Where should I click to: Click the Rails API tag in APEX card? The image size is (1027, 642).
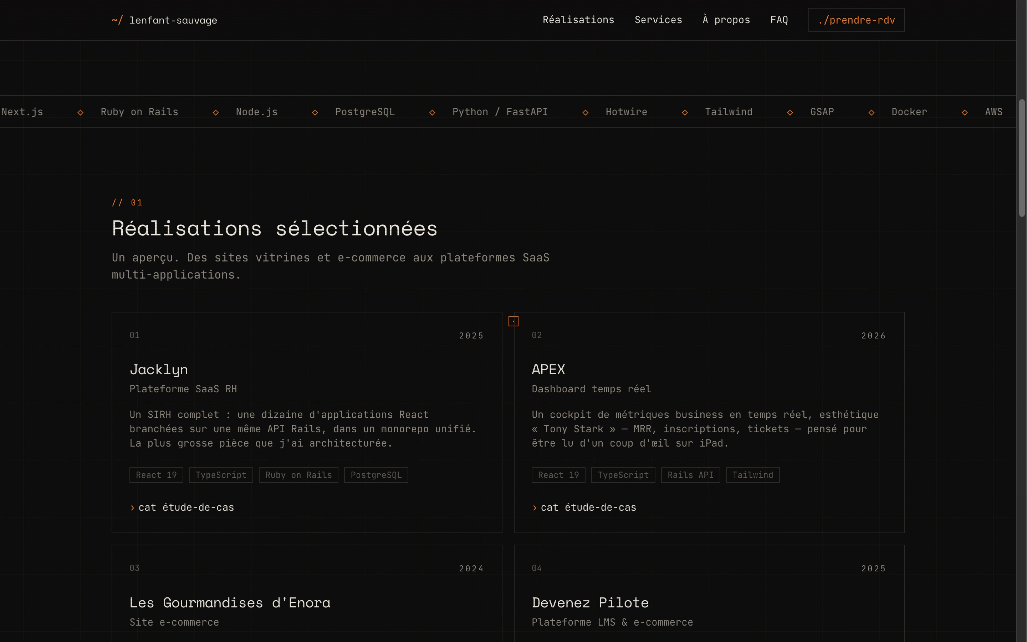(x=690, y=475)
